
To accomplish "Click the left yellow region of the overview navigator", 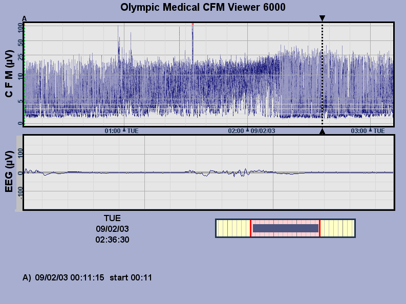I will point(233,228).
